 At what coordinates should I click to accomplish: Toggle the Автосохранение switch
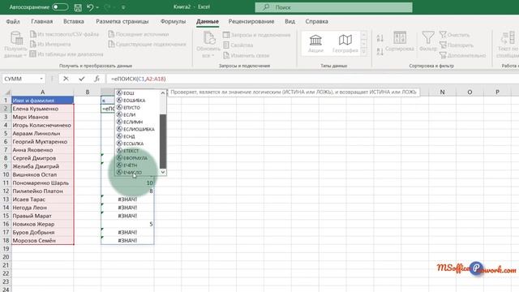pyautogui.click(x=60, y=7)
